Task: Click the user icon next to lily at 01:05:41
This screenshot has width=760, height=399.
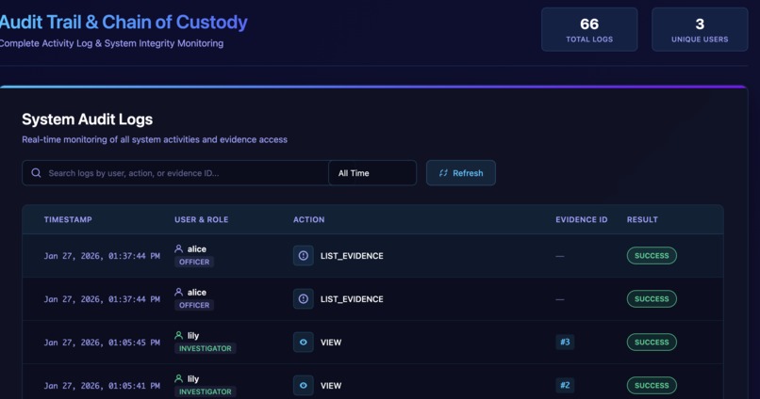Action: point(179,378)
